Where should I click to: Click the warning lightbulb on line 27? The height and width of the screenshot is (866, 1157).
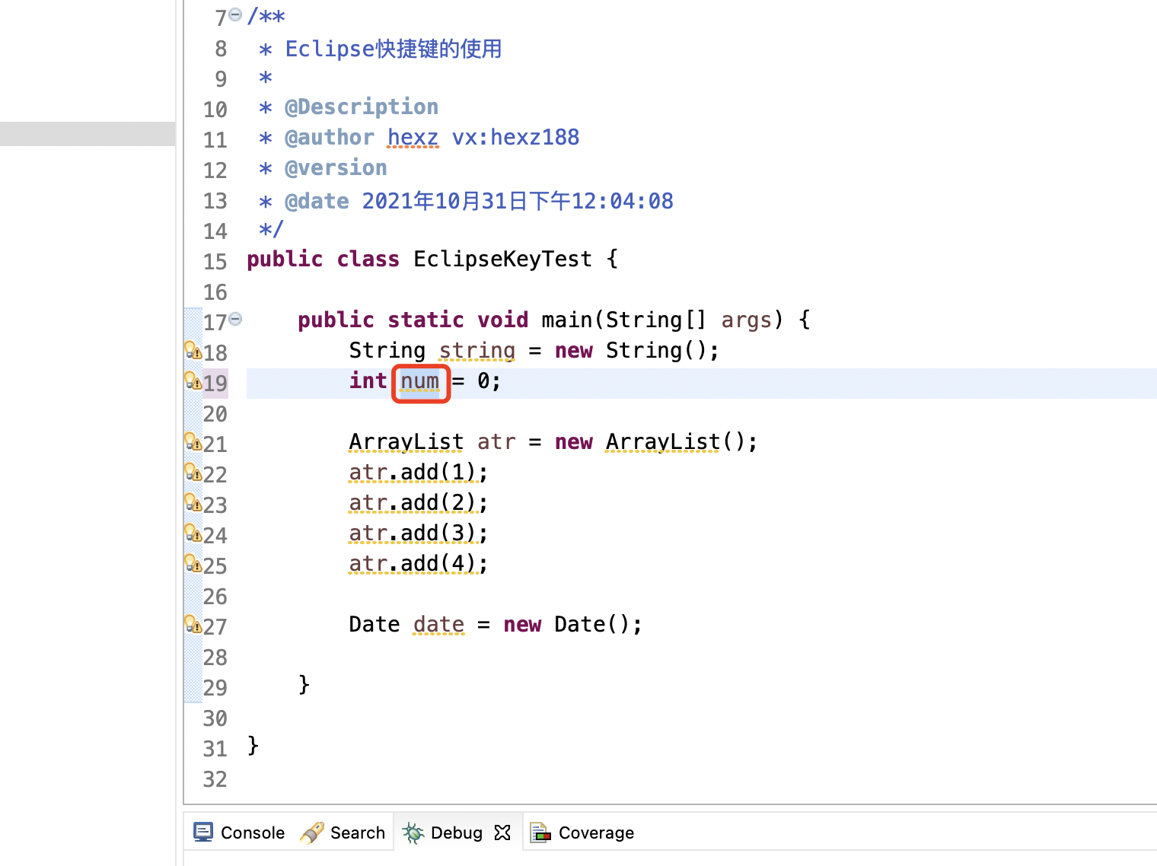pyautogui.click(x=193, y=624)
